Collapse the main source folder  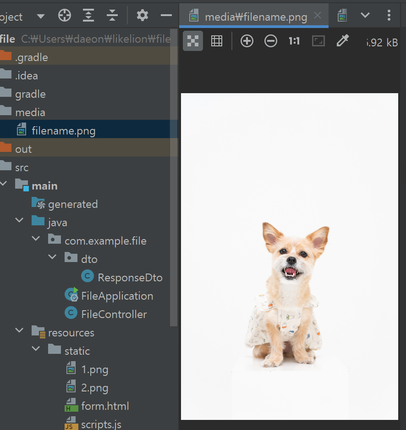[4, 184]
